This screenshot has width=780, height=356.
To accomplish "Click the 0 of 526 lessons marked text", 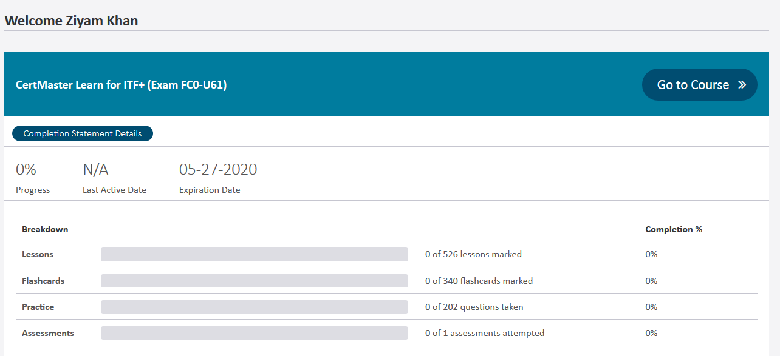I will pyautogui.click(x=473, y=255).
